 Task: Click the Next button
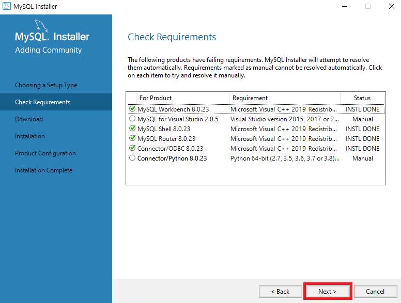[x=327, y=292]
